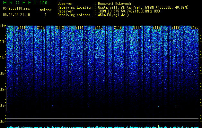
Task: Click the 2114 time marker
Action: click(x=79, y=28)
